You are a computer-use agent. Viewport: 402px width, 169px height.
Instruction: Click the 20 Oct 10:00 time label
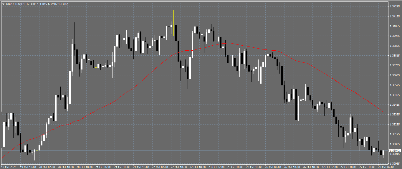66,167
